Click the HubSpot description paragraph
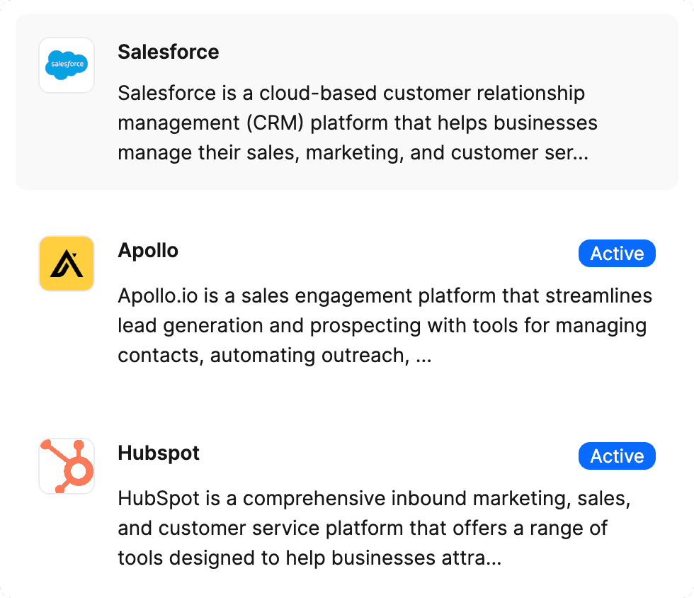 375,528
